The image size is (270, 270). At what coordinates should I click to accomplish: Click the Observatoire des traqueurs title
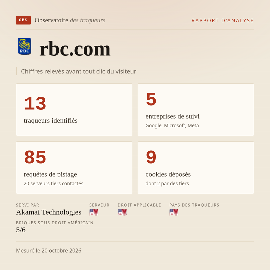coord(70,20)
